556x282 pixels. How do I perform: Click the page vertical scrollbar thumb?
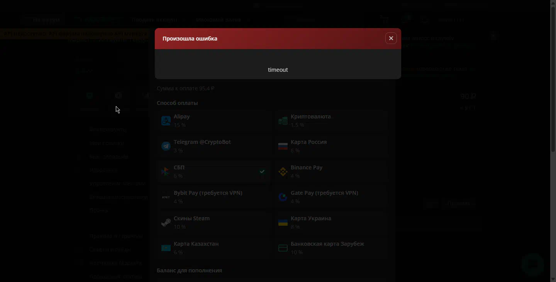[x=553, y=77]
